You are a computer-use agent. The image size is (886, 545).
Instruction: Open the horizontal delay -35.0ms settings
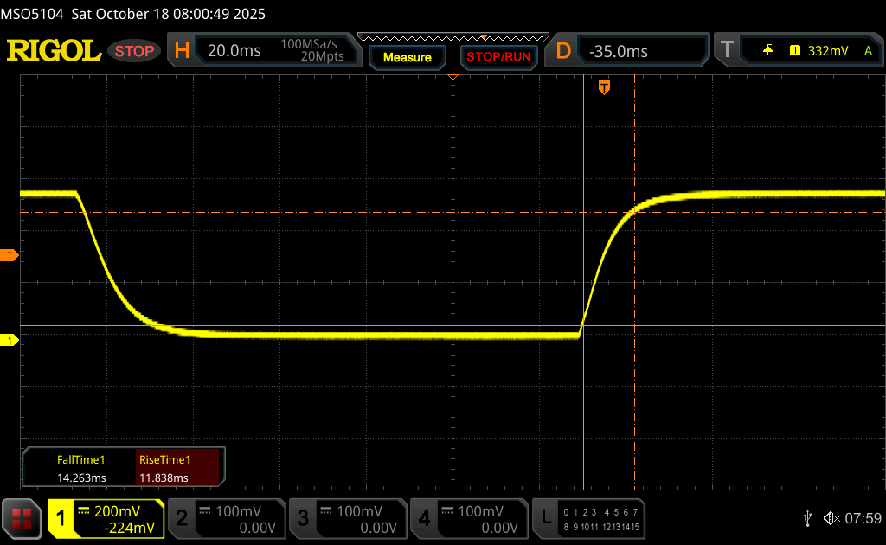point(636,51)
